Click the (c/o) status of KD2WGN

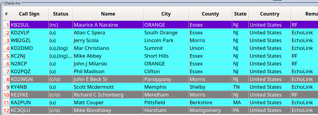click(61, 79)
